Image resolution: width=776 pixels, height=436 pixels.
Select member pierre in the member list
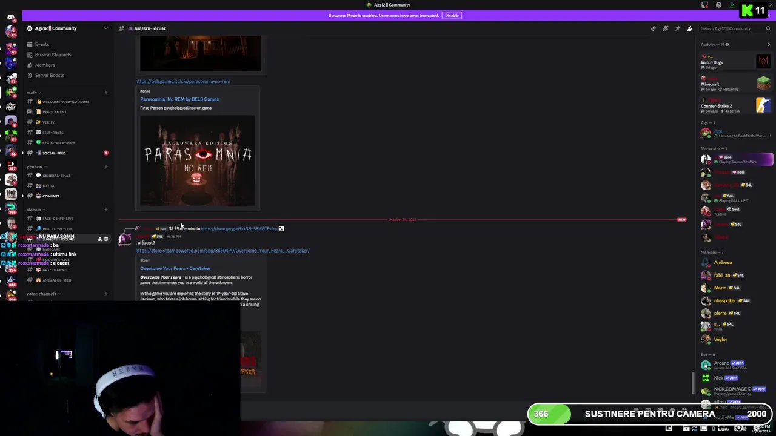(x=735, y=314)
